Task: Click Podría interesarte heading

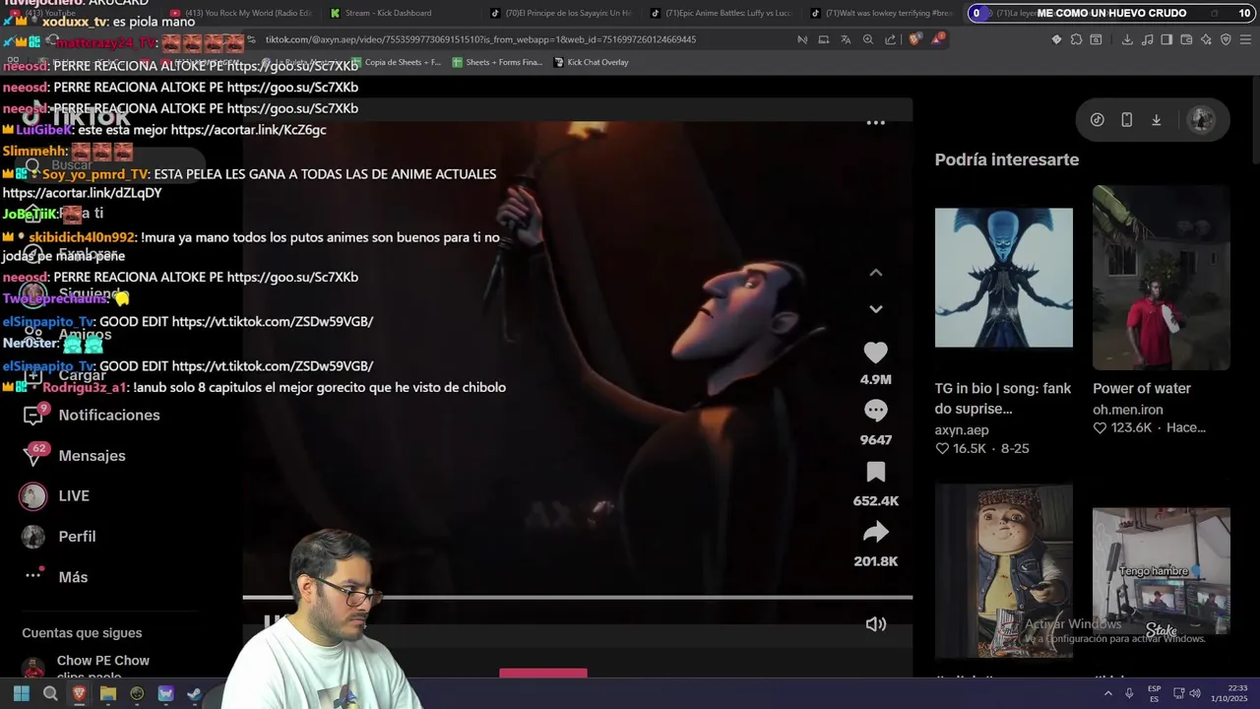Action: [x=1007, y=160]
